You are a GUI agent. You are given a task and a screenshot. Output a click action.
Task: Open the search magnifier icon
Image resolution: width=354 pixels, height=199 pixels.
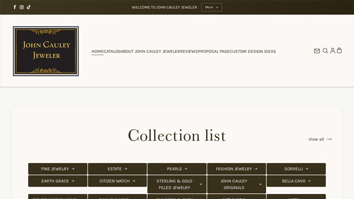(x=325, y=51)
